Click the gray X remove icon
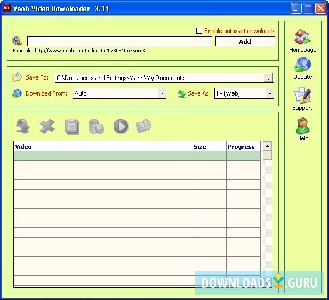The image size is (329, 300). 47,126
